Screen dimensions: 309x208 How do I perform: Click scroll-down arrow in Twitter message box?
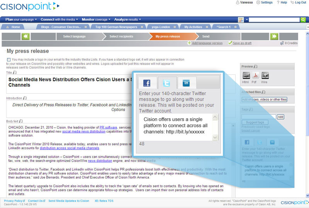tap(215, 137)
